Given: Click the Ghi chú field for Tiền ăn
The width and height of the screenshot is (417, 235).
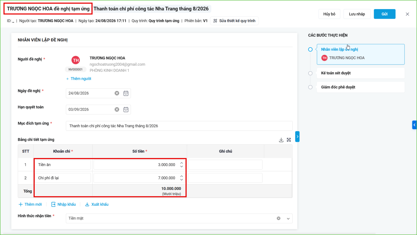Looking at the screenshot, I should click(225, 165).
